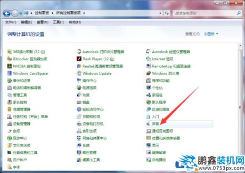Open the 备份和还原 link

click(22, 80)
